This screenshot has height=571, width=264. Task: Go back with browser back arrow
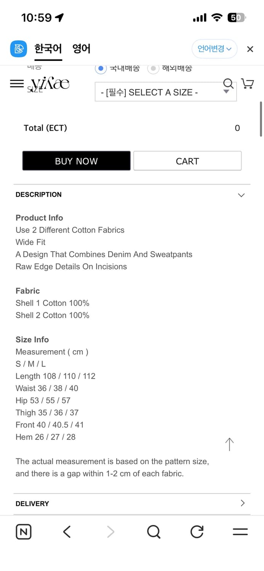(x=67, y=532)
